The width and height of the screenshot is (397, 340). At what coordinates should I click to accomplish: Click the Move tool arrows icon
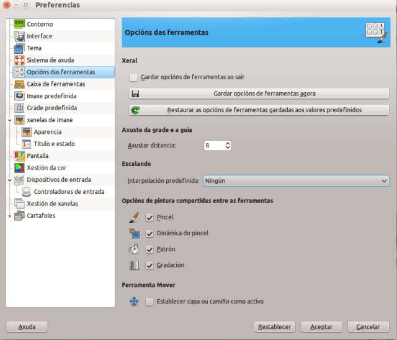click(134, 302)
